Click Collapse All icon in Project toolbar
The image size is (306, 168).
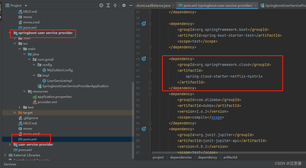click(115, 6)
